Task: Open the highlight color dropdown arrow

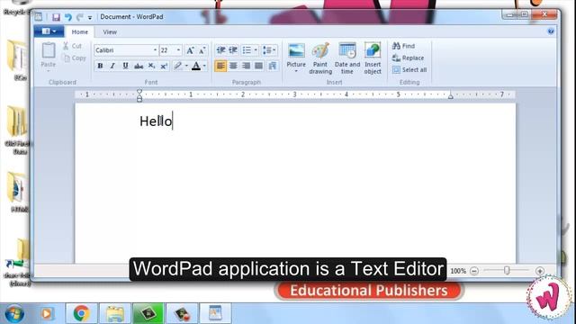Action: point(186,66)
